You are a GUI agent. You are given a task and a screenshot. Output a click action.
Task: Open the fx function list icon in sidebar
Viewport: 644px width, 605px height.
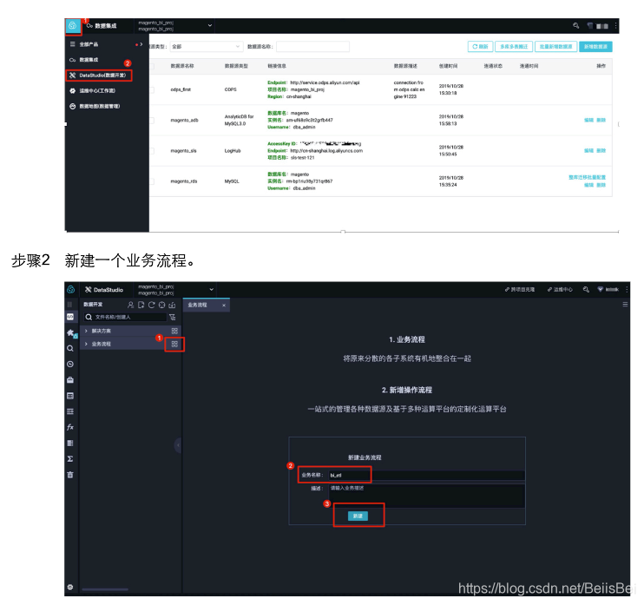point(70,427)
